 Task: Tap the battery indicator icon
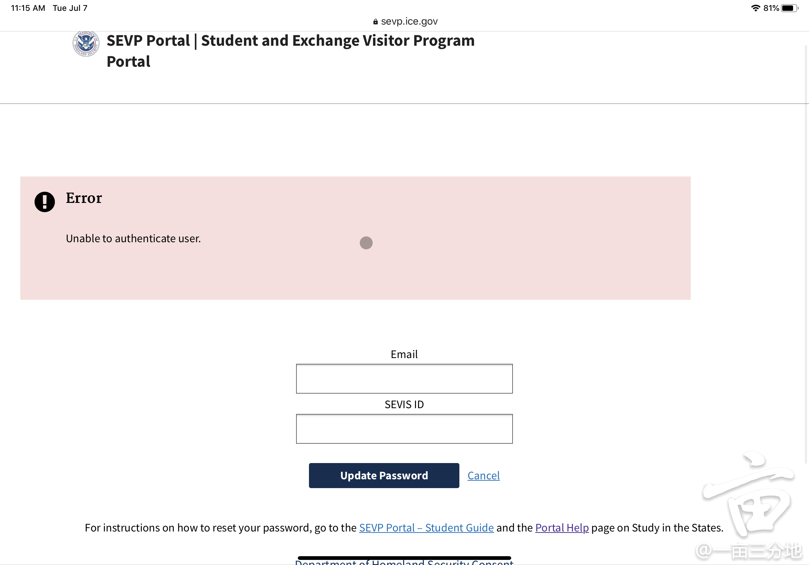789,8
